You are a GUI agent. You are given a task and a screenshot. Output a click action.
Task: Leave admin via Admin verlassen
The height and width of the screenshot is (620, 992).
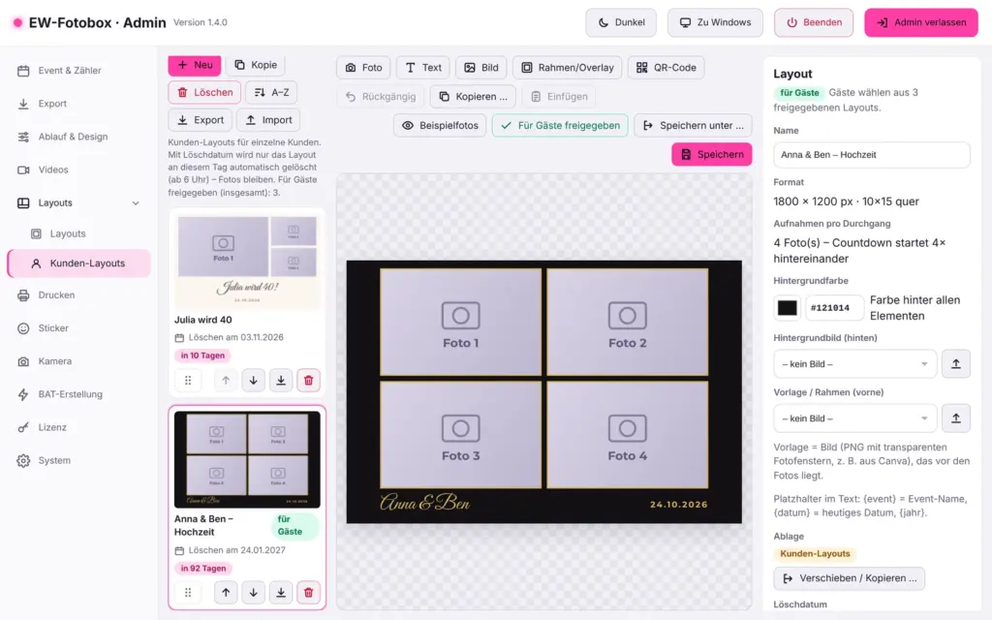(x=921, y=23)
